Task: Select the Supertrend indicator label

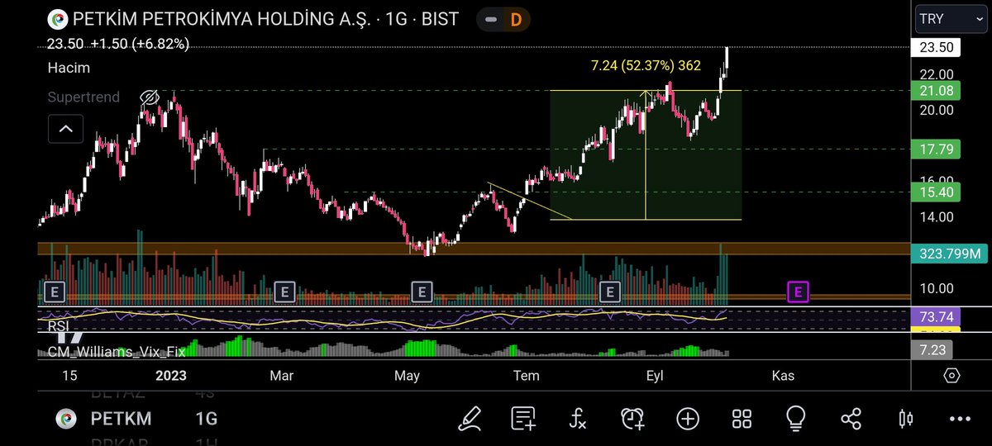Action: (83, 97)
